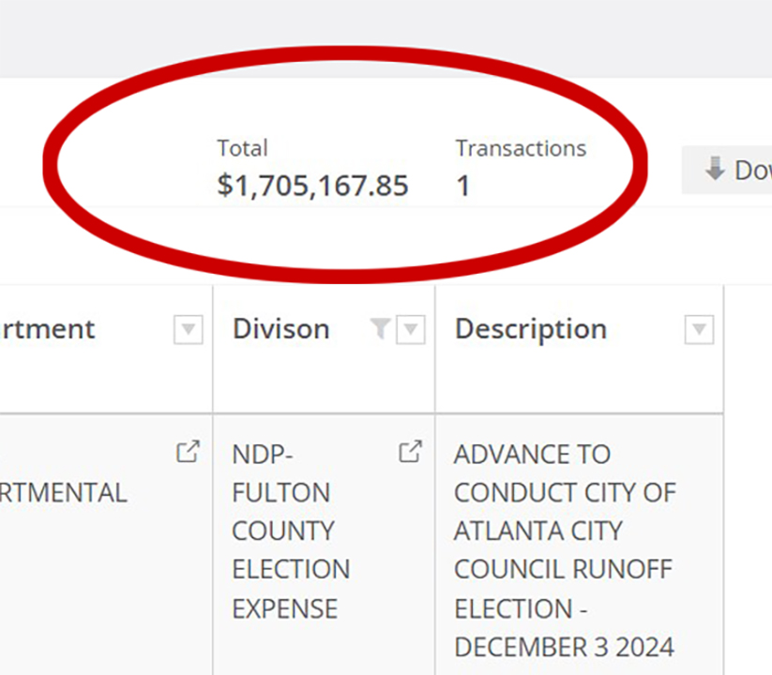Click the Transactions count value 1
This screenshot has height=675, width=772.
[x=462, y=186]
